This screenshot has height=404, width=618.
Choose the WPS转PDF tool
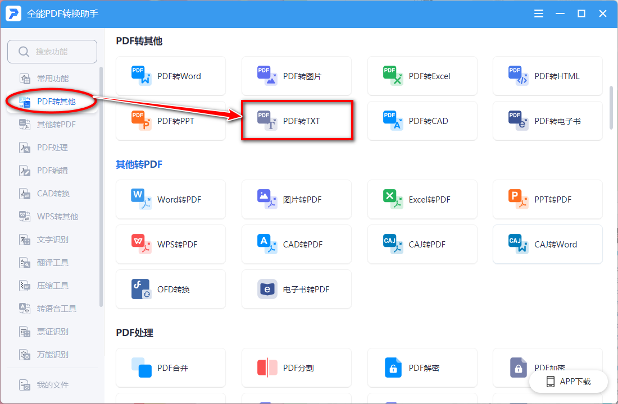(x=171, y=245)
